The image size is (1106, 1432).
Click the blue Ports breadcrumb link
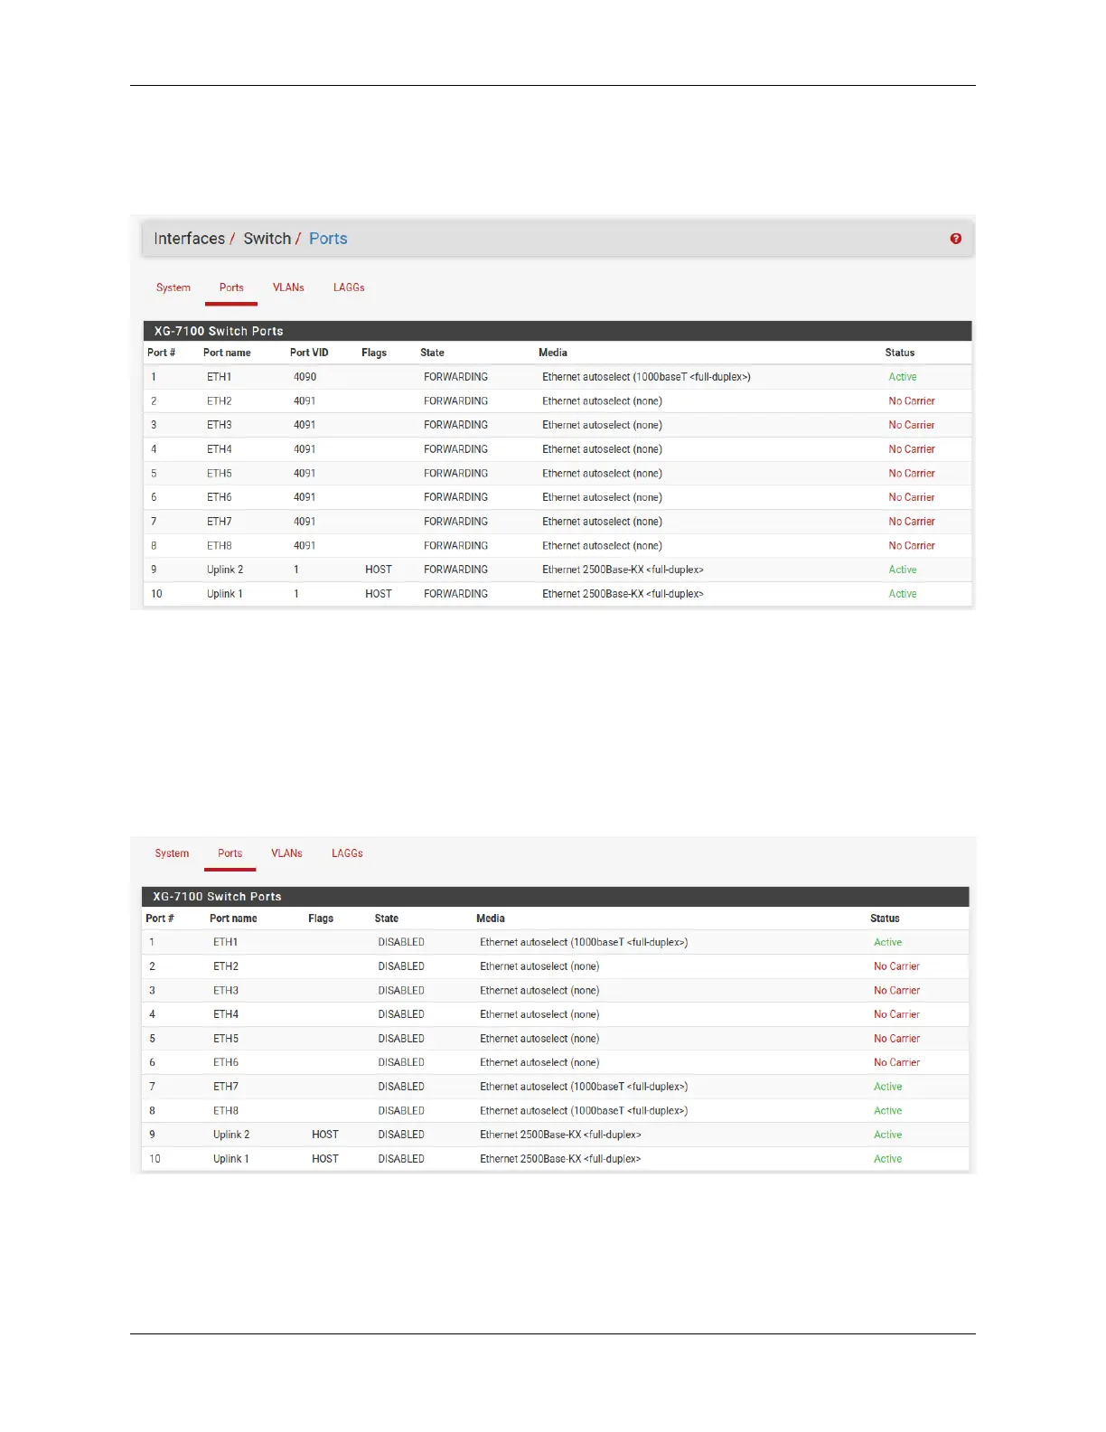[328, 239]
